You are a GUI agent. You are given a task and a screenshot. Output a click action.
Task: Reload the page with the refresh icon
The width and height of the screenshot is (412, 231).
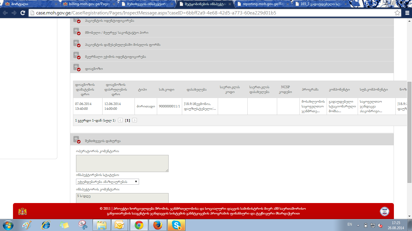23,13
